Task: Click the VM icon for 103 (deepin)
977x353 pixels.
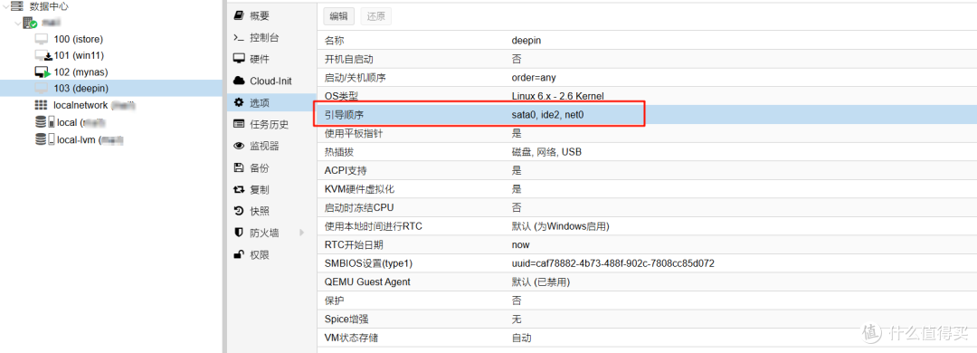Action: pos(42,88)
